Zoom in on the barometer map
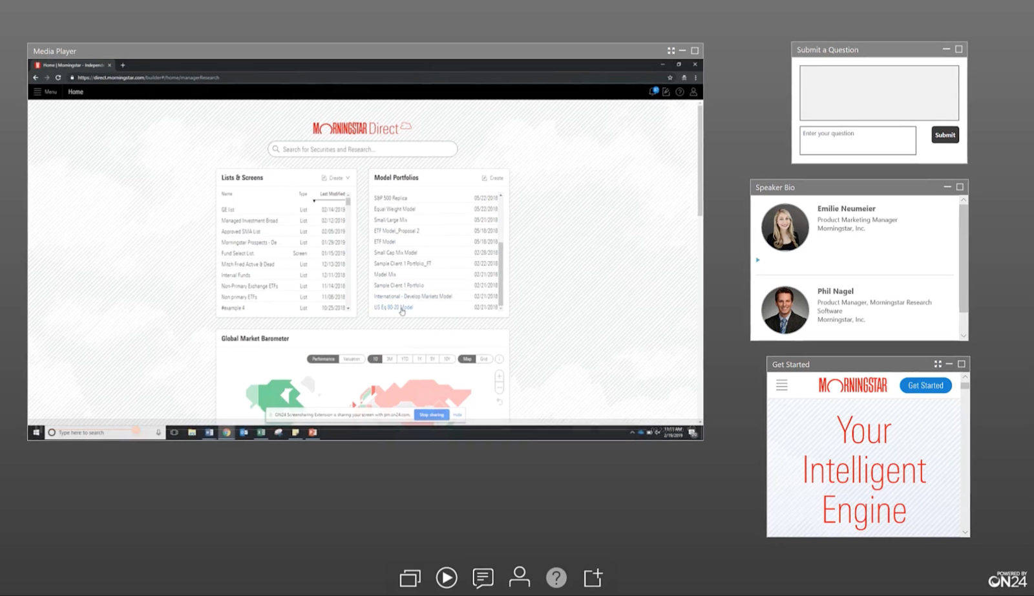This screenshot has height=596, width=1034. pyautogui.click(x=499, y=376)
